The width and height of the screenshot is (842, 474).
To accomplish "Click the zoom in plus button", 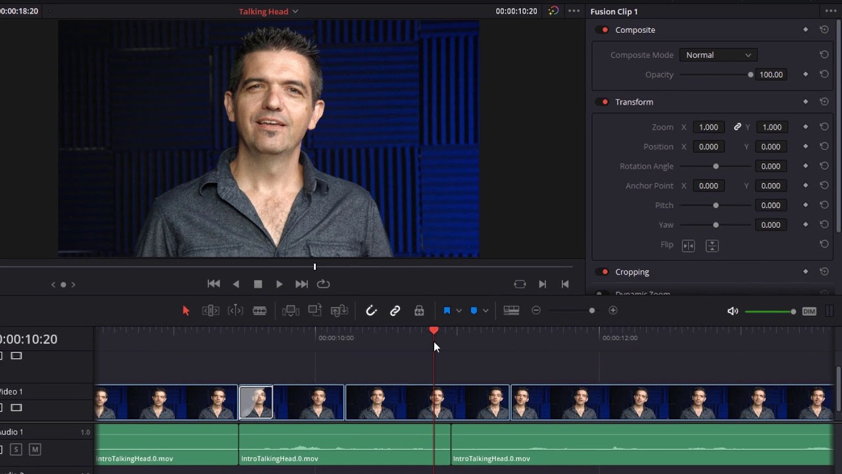I will click(613, 311).
